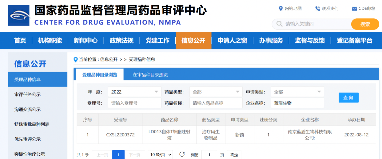Screen dimensions: 382x159
Task: Open 申请人之窗 in navigation bar
Action: coord(232,40)
